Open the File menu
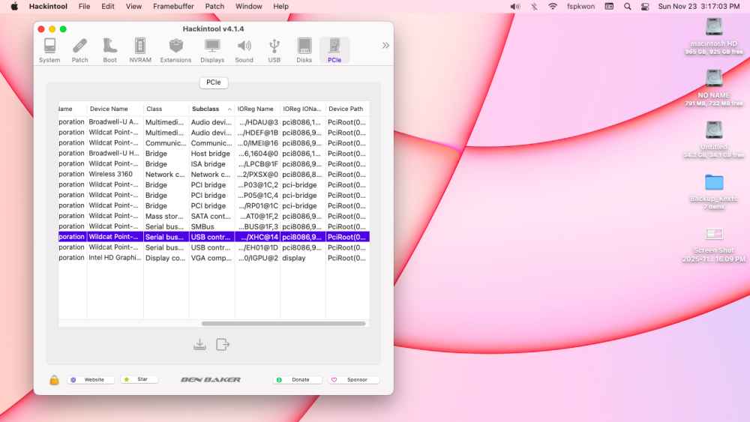The width and height of the screenshot is (750, 422). (84, 6)
